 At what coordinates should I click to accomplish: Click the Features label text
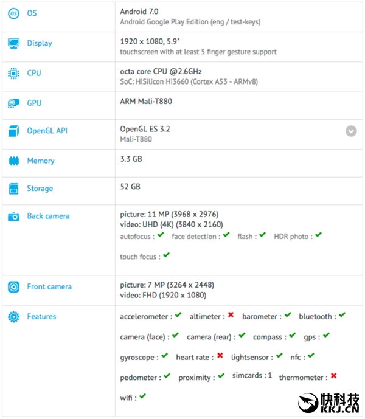pos(41,317)
